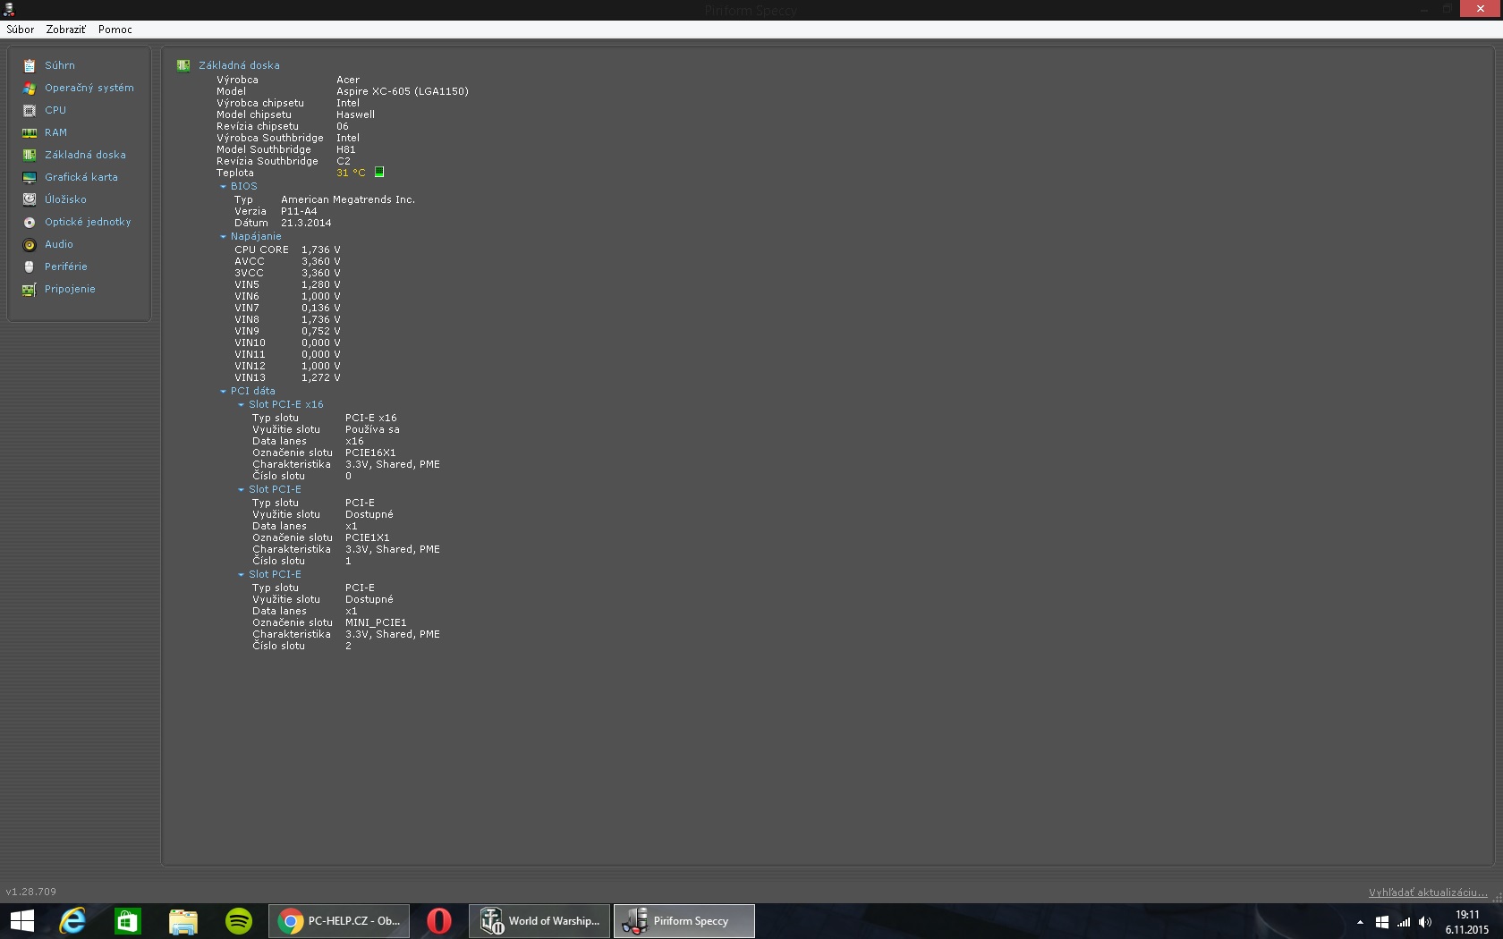Click the RAM module icon in sidebar
This screenshot has height=939, width=1503.
click(x=30, y=132)
